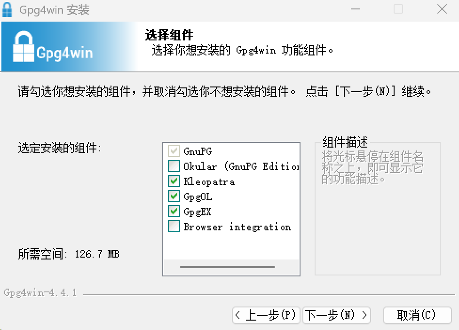459x330 pixels.
Task: Continue with the 下一步(N) button
Action: (x=337, y=315)
